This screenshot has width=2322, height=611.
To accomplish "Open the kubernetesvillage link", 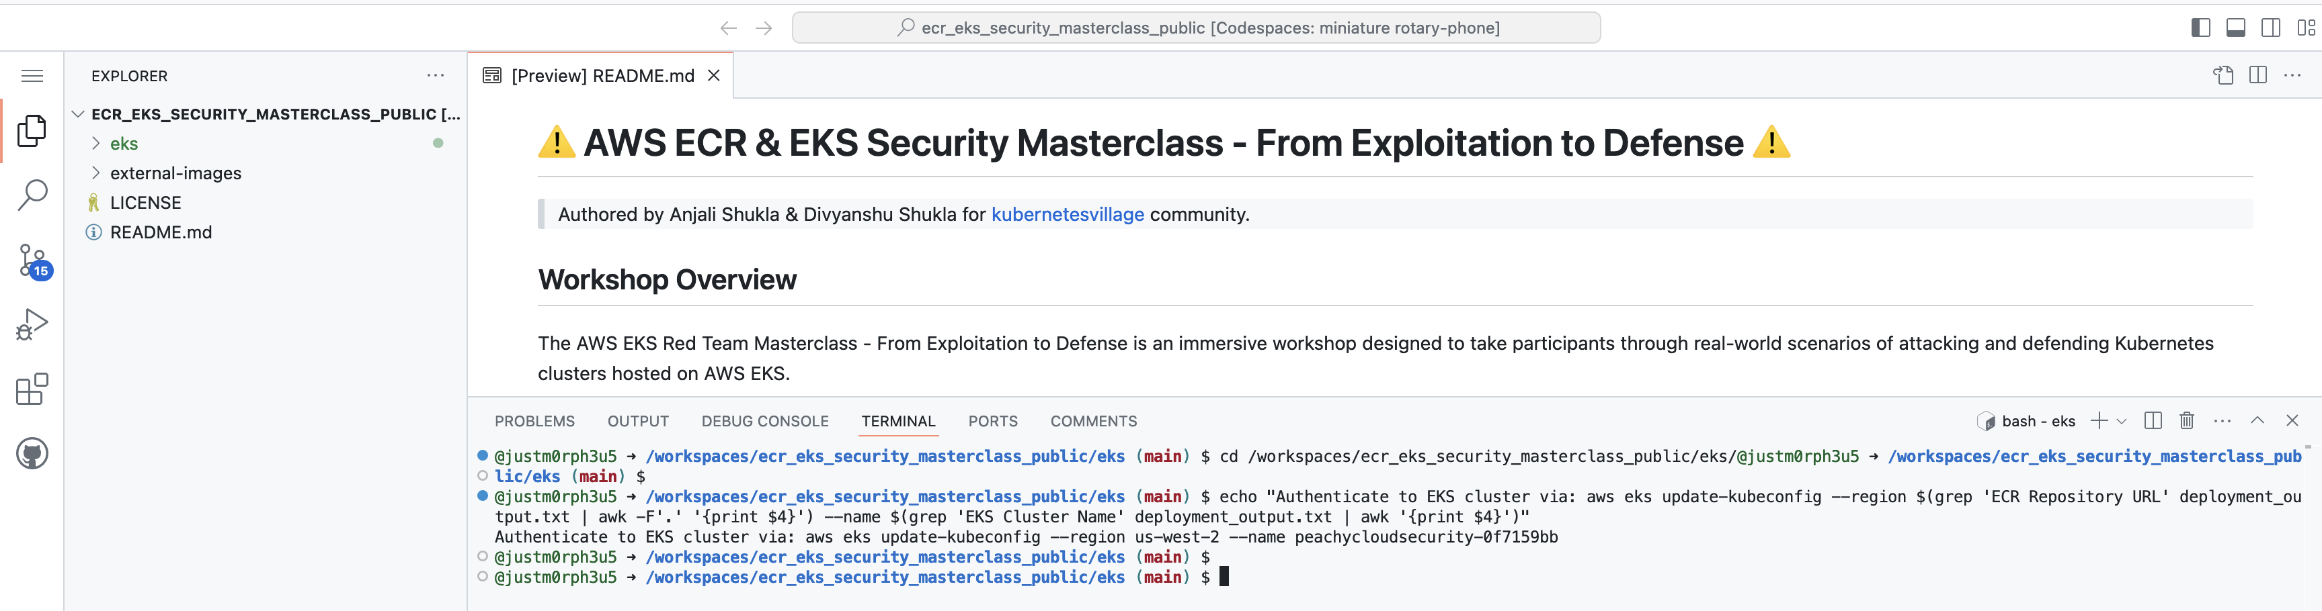I will (x=1068, y=214).
